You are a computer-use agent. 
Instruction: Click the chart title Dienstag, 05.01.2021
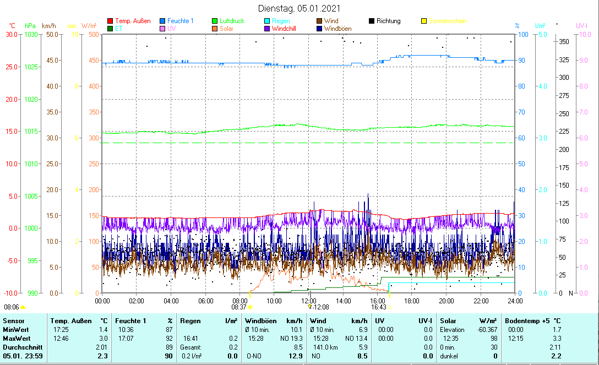click(x=299, y=8)
